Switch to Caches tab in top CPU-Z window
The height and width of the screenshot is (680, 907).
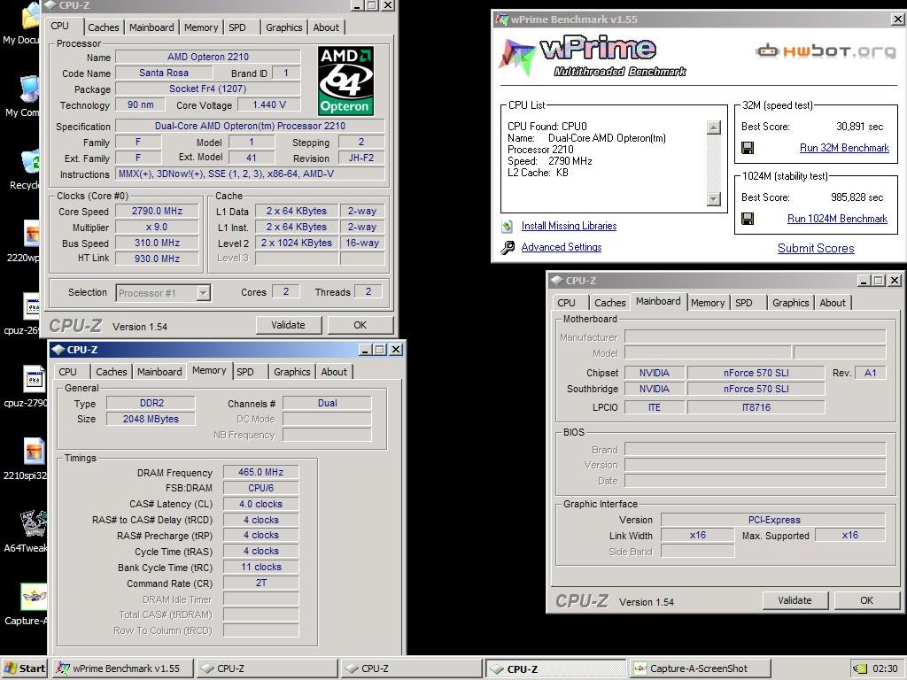tap(104, 27)
